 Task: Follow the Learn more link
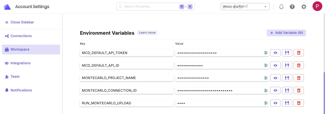click(x=147, y=33)
